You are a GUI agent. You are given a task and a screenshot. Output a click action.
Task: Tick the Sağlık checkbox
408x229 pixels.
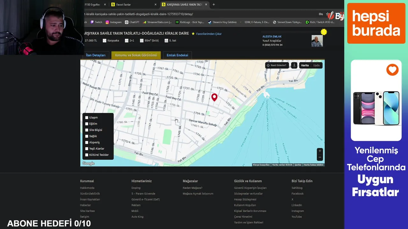87,136
